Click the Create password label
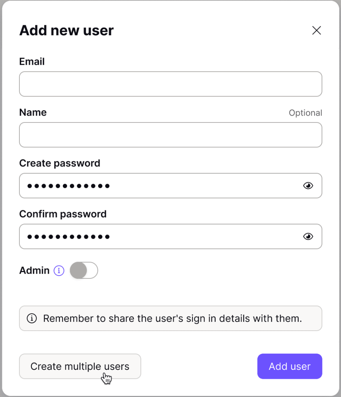 (59, 163)
